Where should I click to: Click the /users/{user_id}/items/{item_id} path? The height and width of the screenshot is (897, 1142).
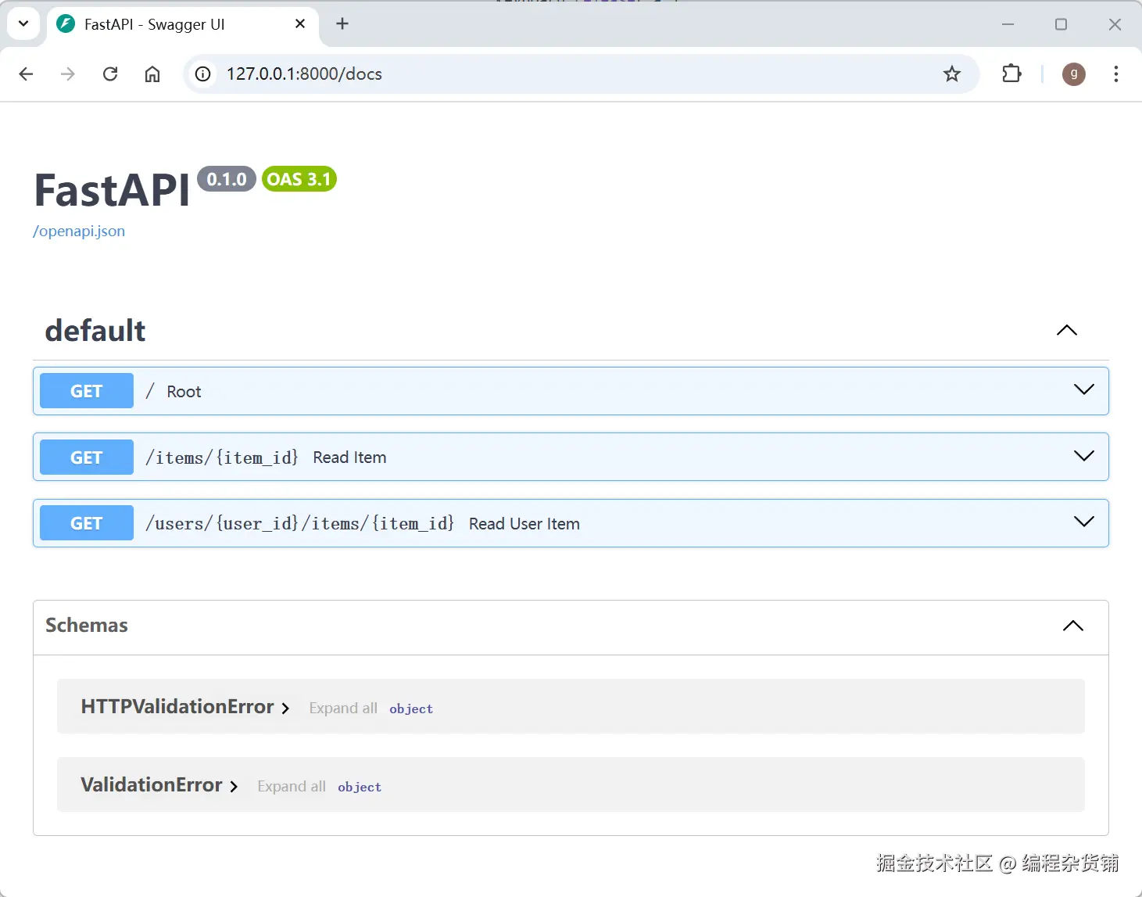coord(300,523)
